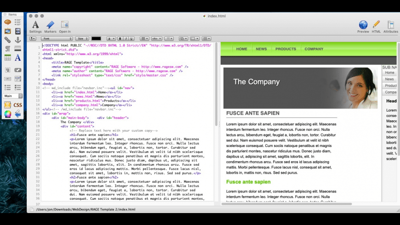This screenshot has height=225, width=400.
Task: Open the list style dropdown in format bar
Action: pyautogui.click(x=169, y=39)
